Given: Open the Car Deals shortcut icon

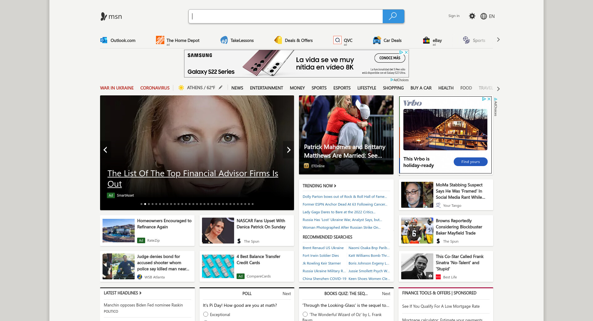Looking at the screenshot, I should point(377,40).
